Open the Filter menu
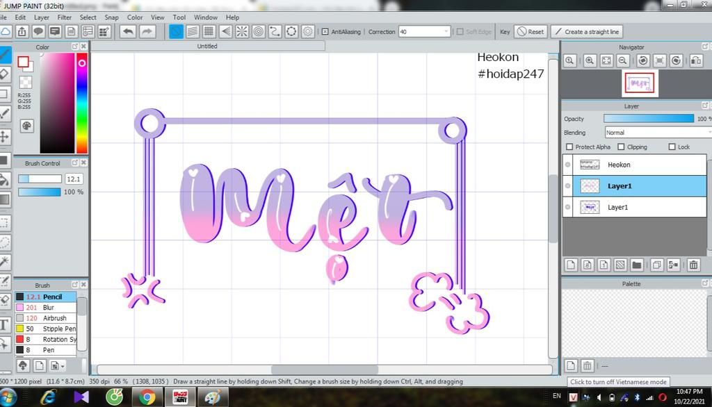This screenshot has height=407, width=712. pyautogui.click(x=65, y=17)
